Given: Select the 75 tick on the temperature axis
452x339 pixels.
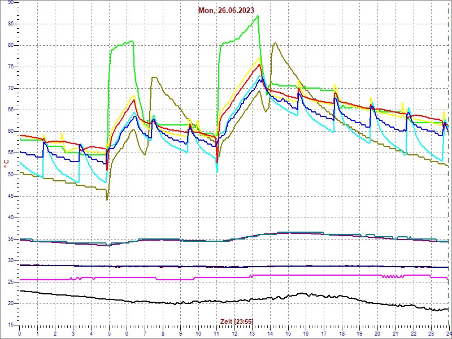Looking at the screenshot, I should (x=11, y=67).
